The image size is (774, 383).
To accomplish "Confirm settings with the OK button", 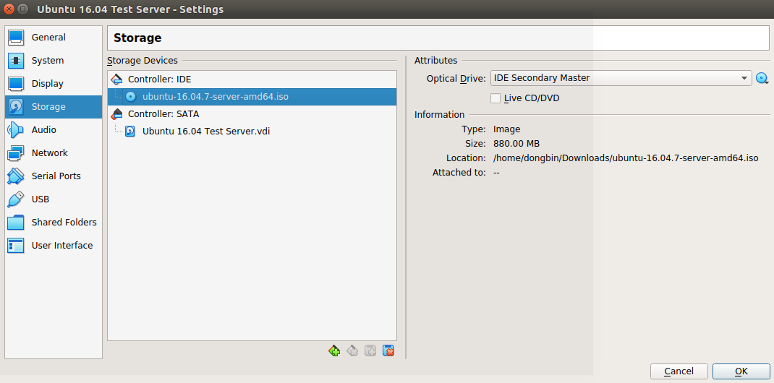I will 741,371.
